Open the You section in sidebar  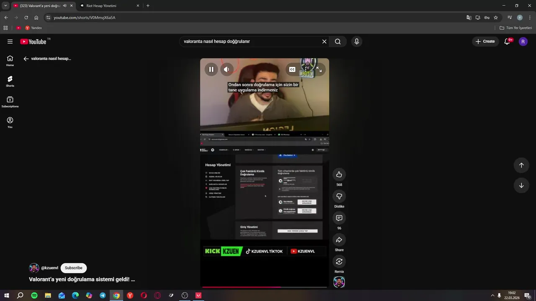click(x=10, y=122)
